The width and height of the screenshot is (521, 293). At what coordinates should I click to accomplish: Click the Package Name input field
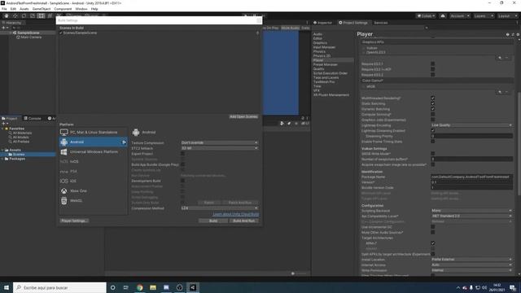(471, 177)
